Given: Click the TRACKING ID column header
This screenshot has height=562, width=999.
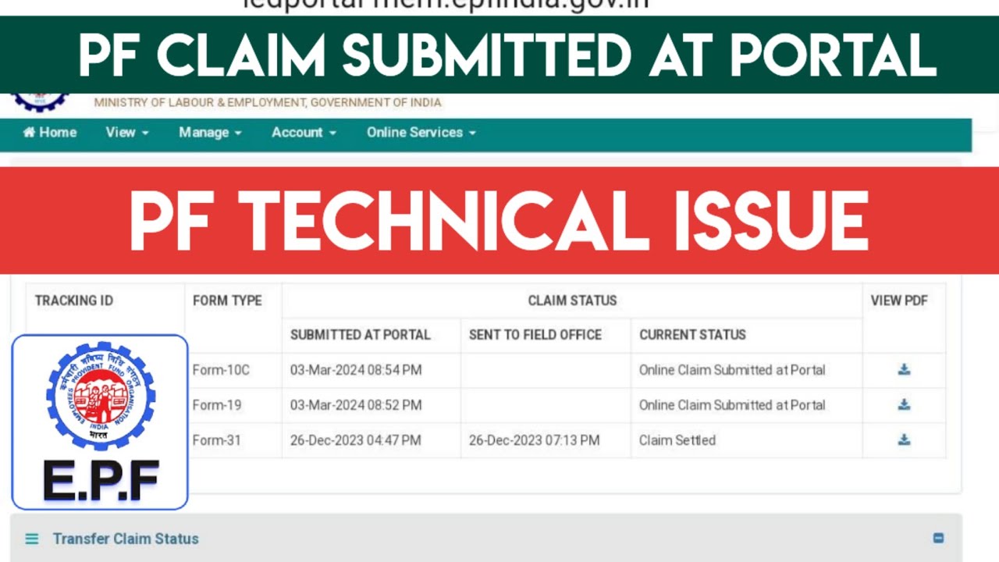Looking at the screenshot, I should coord(74,301).
